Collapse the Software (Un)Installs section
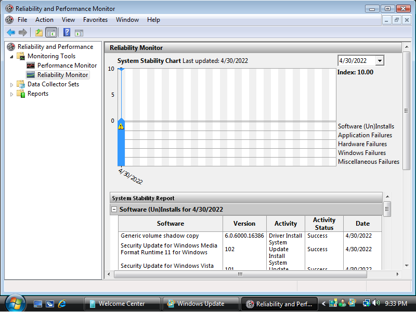 pyautogui.click(x=114, y=210)
